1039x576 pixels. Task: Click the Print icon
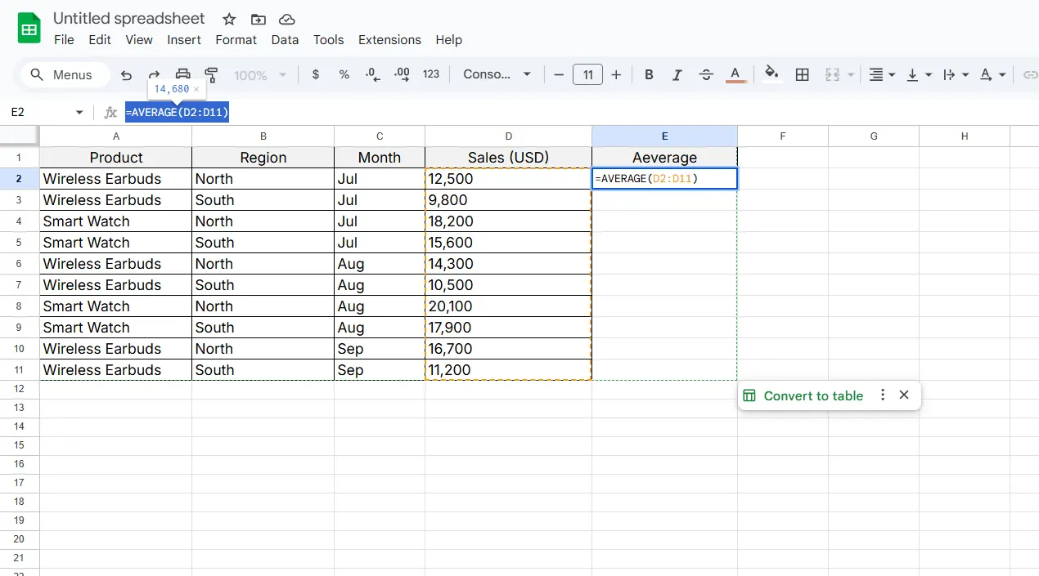tap(183, 75)
